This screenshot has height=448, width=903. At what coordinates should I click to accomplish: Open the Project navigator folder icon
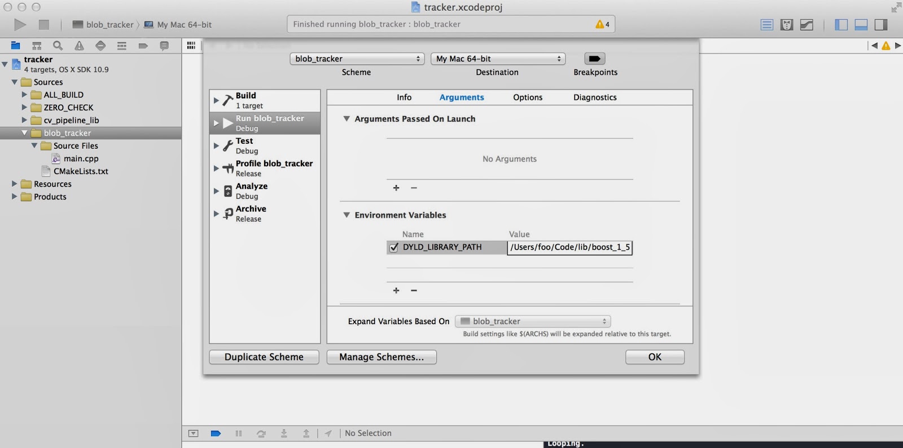coord(16,46)
